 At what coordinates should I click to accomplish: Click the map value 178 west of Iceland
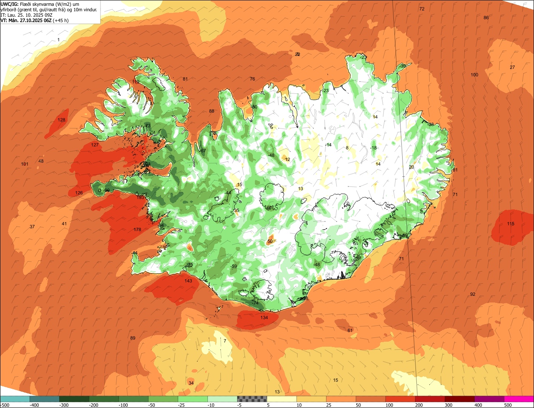coord(137,230)
